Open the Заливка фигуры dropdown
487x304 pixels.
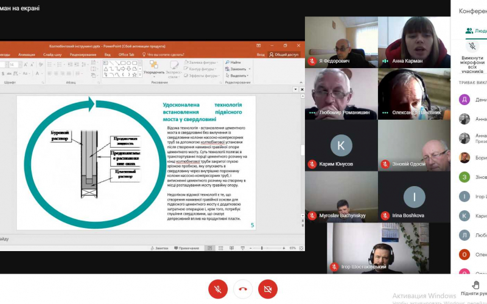[201, 63]
